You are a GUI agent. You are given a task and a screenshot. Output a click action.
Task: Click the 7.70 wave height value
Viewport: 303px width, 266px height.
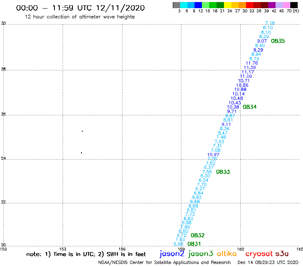(202, 185)
